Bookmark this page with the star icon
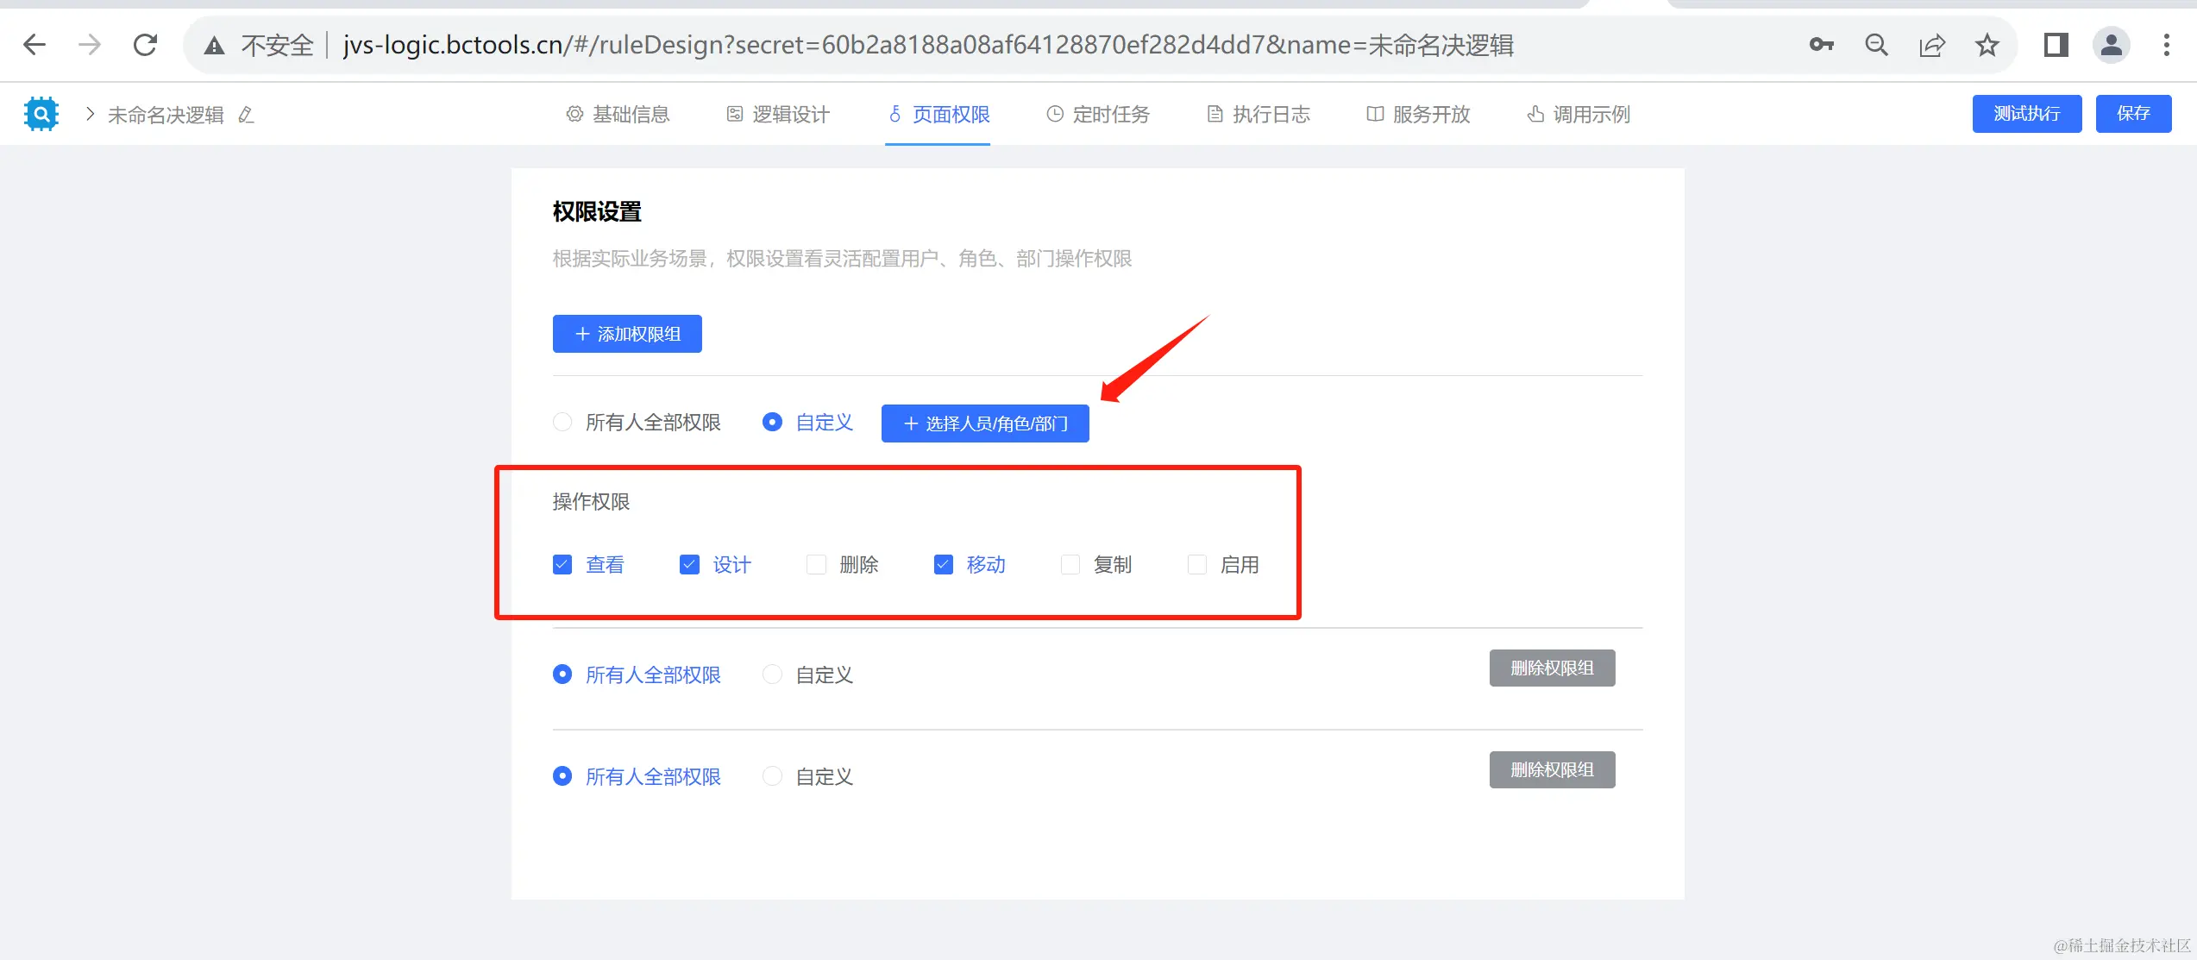2197x960 pixels. 1987,45
